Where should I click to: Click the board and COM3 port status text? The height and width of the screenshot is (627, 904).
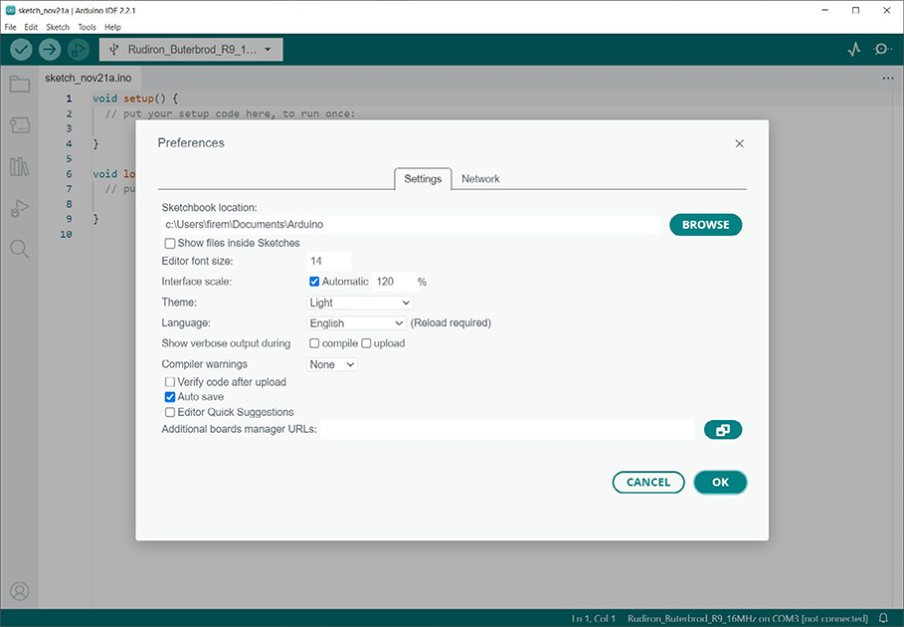click(748, 618)
